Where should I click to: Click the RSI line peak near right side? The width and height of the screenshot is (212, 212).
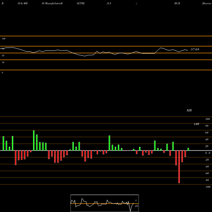pos(161,48)
